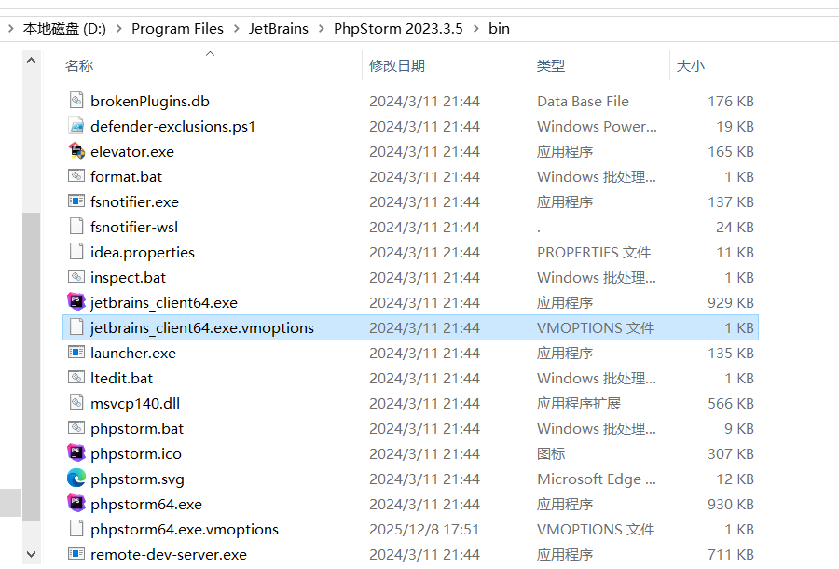Sort files by 名称 column header
Screen dimensions: 839x569
[79, 65]
